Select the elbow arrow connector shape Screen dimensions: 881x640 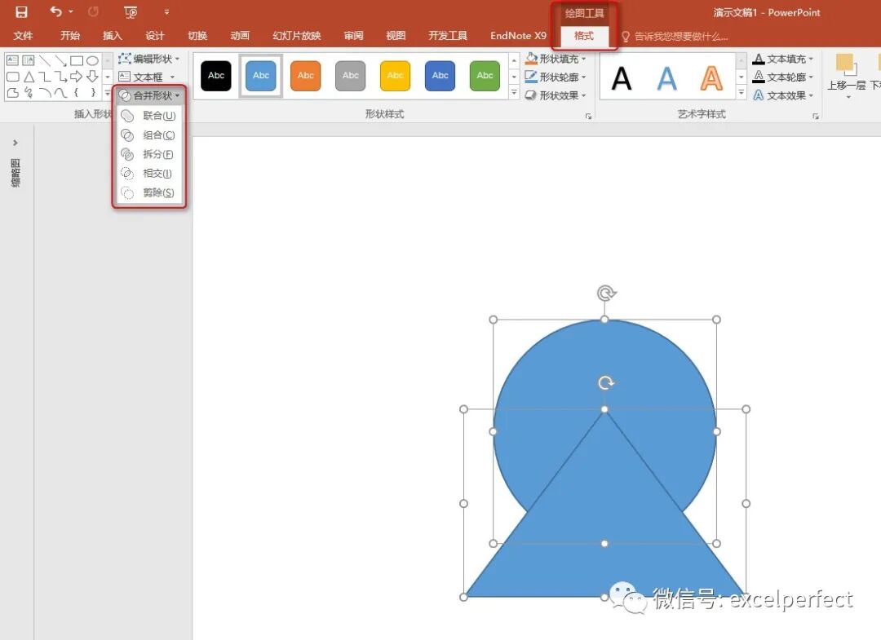(60, 77)
